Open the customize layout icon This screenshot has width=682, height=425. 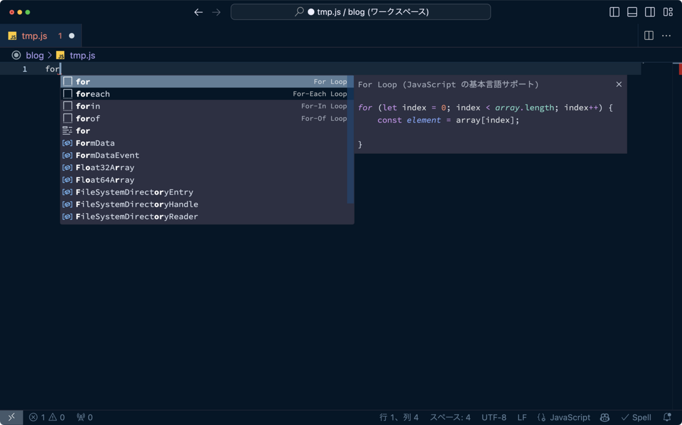(668, 12)
